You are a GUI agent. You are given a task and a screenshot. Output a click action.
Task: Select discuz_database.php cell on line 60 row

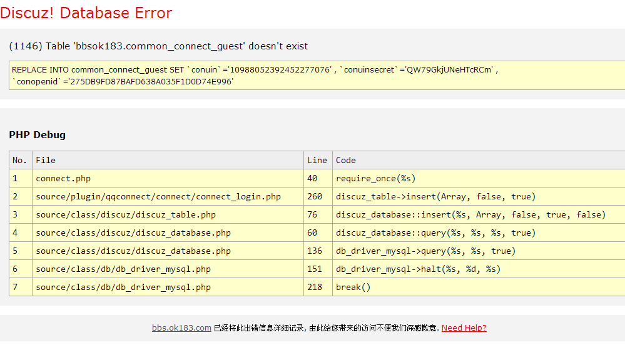(x=168, y=232)
